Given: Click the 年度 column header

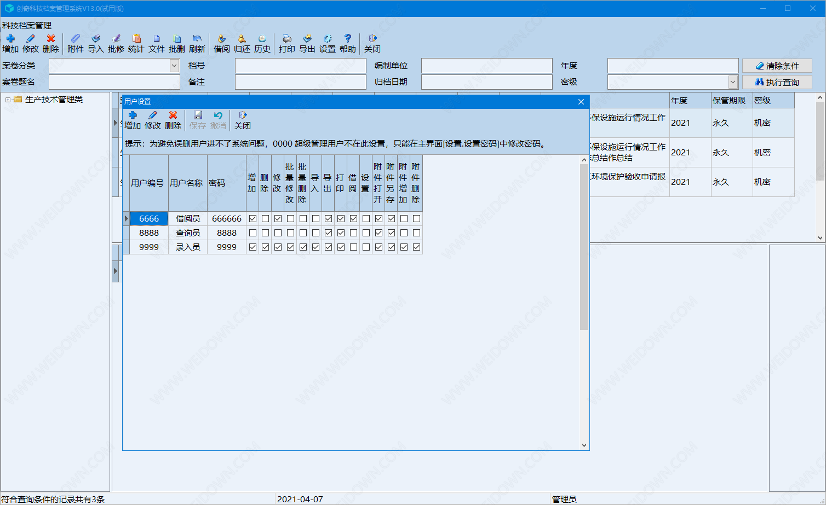Looking at the screenshot, I should [690, 101].
